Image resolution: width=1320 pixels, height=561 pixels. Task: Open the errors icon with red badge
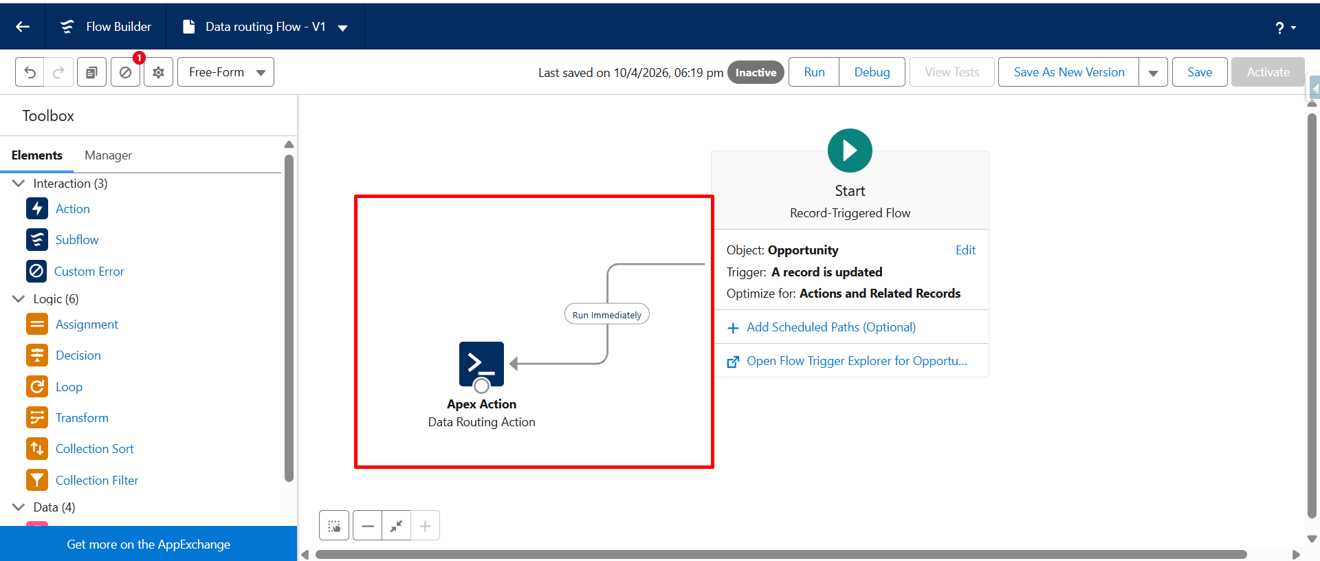(x=125, y=72)
